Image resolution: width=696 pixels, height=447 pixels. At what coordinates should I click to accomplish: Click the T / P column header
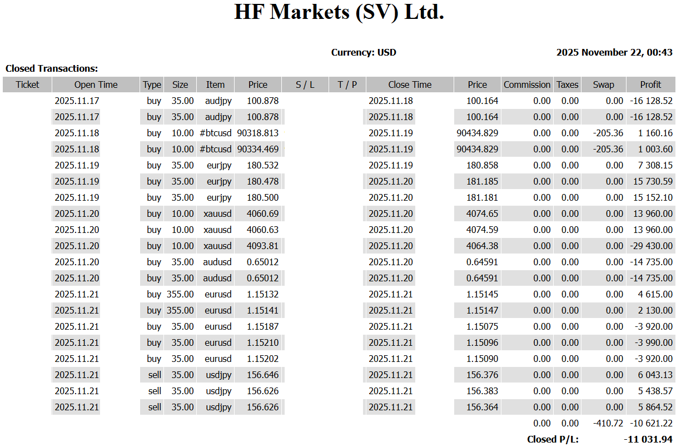(347, 85)
